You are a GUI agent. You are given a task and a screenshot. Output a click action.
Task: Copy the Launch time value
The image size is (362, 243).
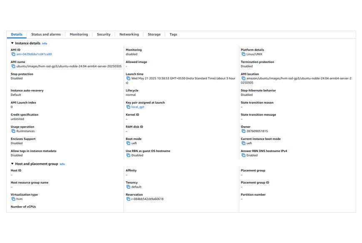(x=128, y=79)
